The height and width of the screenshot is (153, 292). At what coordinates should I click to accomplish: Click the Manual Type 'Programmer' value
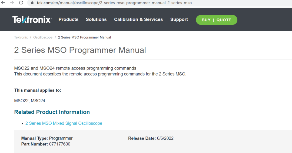(61, 138)
